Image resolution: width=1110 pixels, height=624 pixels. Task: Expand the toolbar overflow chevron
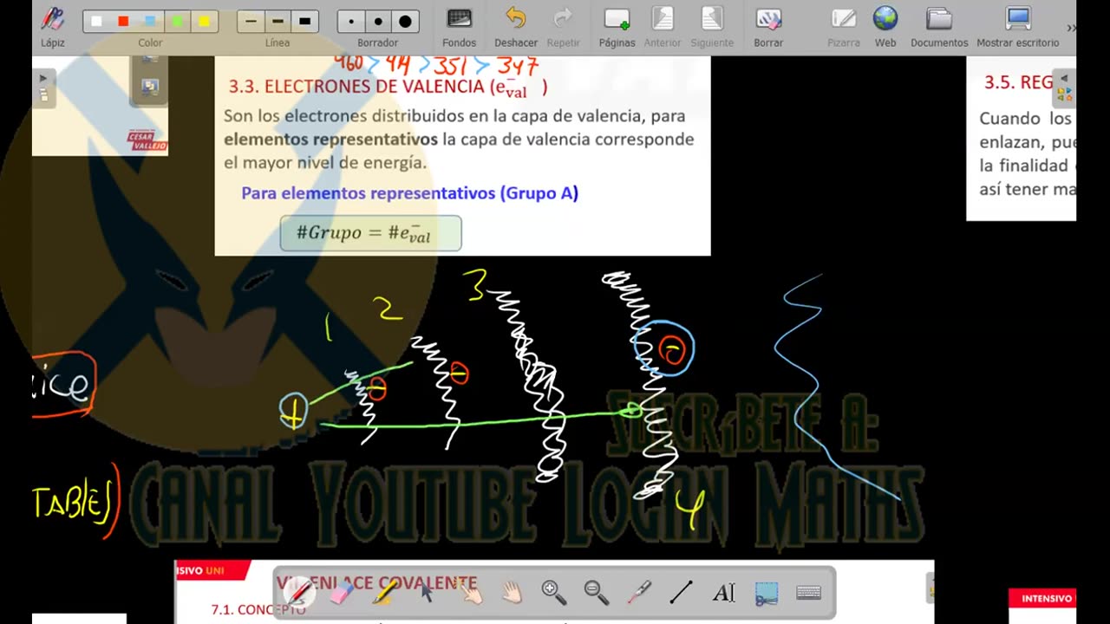click(1071, 28)
